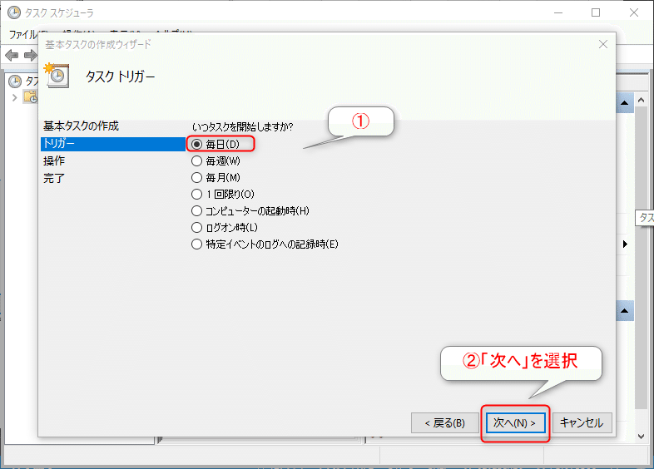Go back with the < 戻る(B) button

(444, 422)
